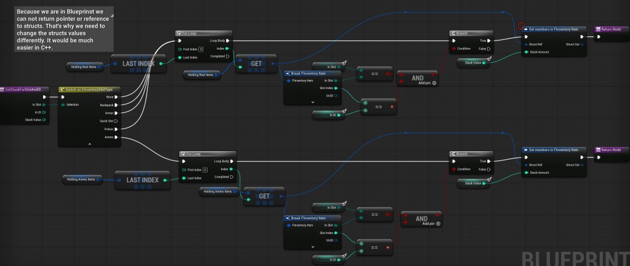
Task: Expand lower Break FInventory Item node pins
Action: [x=313, y=248]
